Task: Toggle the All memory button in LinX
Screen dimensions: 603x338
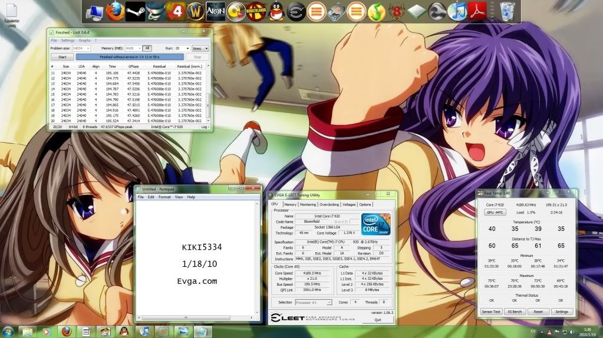Action: point(147,48)
